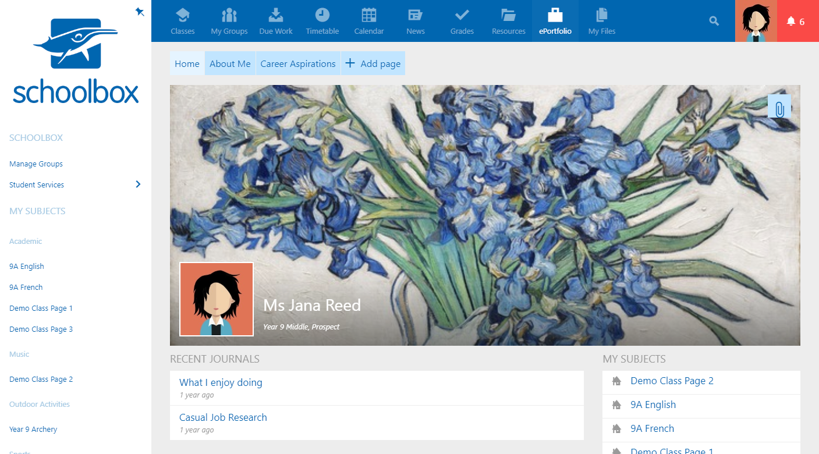Open 9A French in sidebar
Viewport: 819px width, 454px height.
[26, 288]
